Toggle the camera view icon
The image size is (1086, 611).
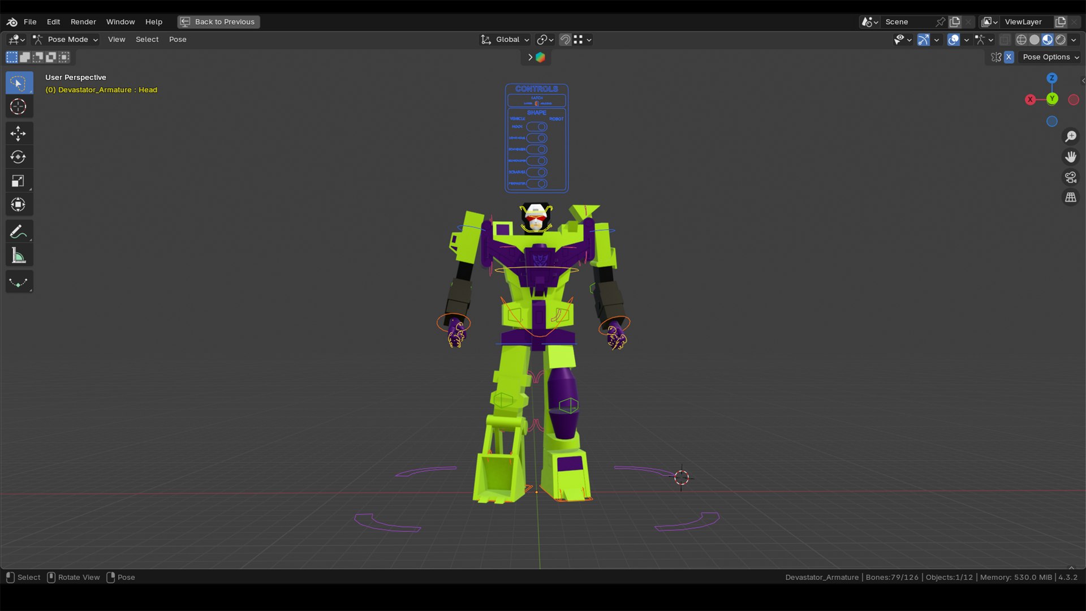point(1071,178)
